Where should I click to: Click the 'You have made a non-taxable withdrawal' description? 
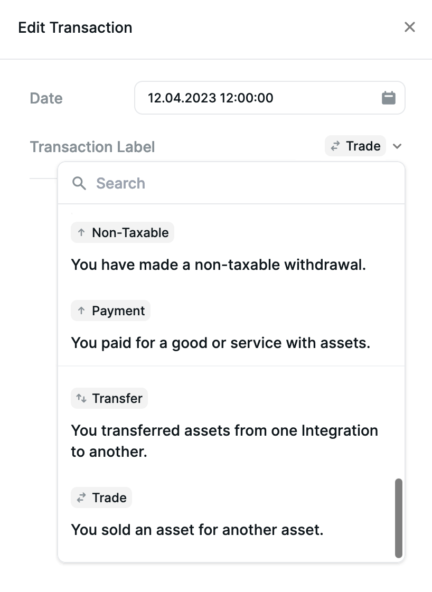coord(218,265)
